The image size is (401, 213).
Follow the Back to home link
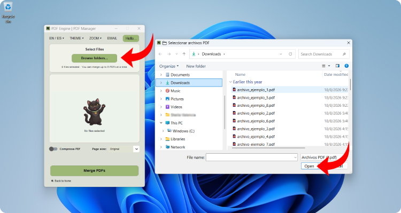[x=61, y=181]
